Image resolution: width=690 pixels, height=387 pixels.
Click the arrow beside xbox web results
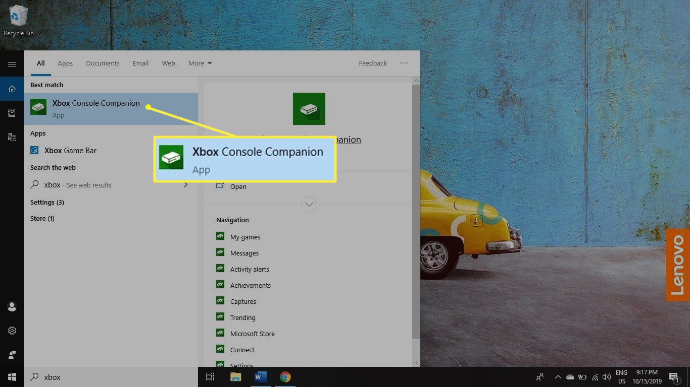click(x=185, y=185)
